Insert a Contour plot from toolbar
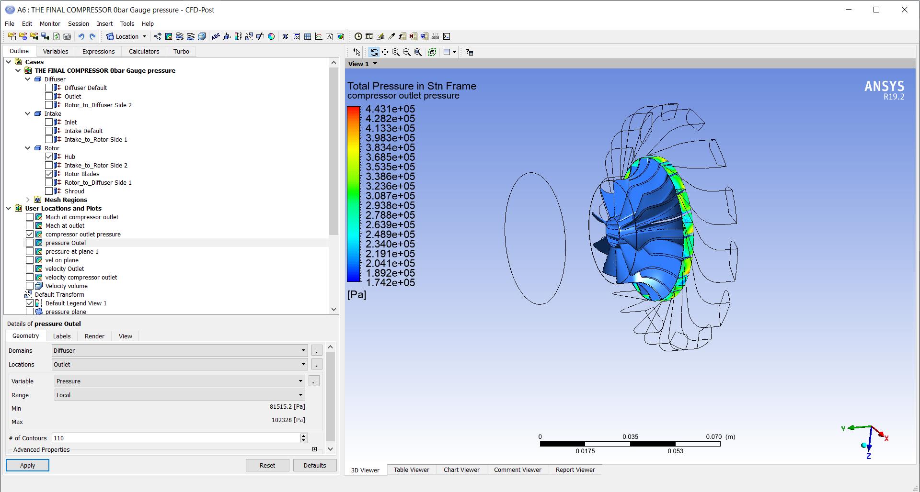The image size is (920, 492). [169, 36]
